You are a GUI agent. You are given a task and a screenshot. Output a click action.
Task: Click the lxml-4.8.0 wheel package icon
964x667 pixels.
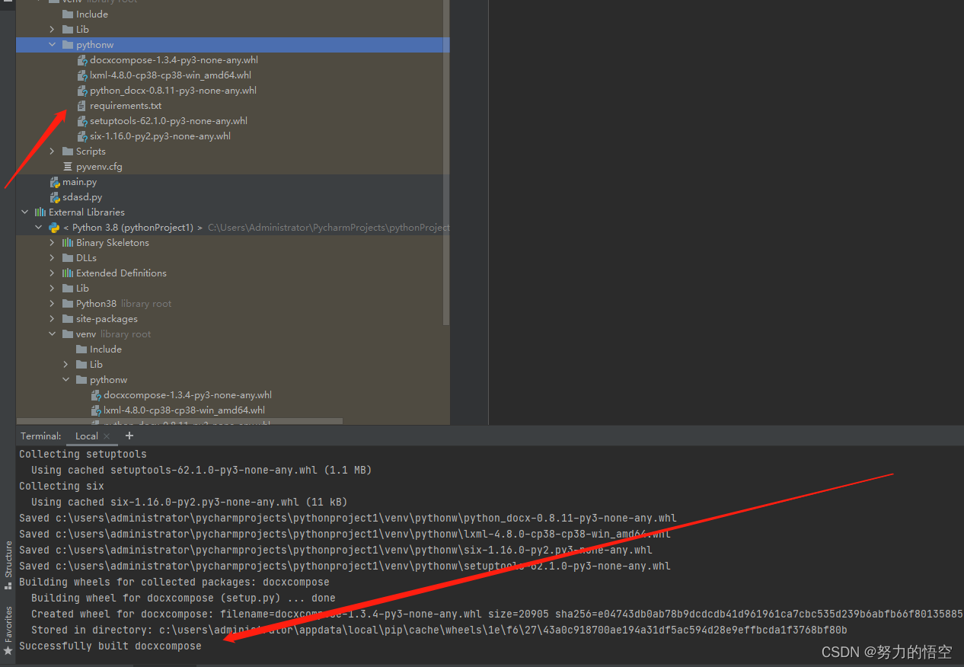(82, 75)
